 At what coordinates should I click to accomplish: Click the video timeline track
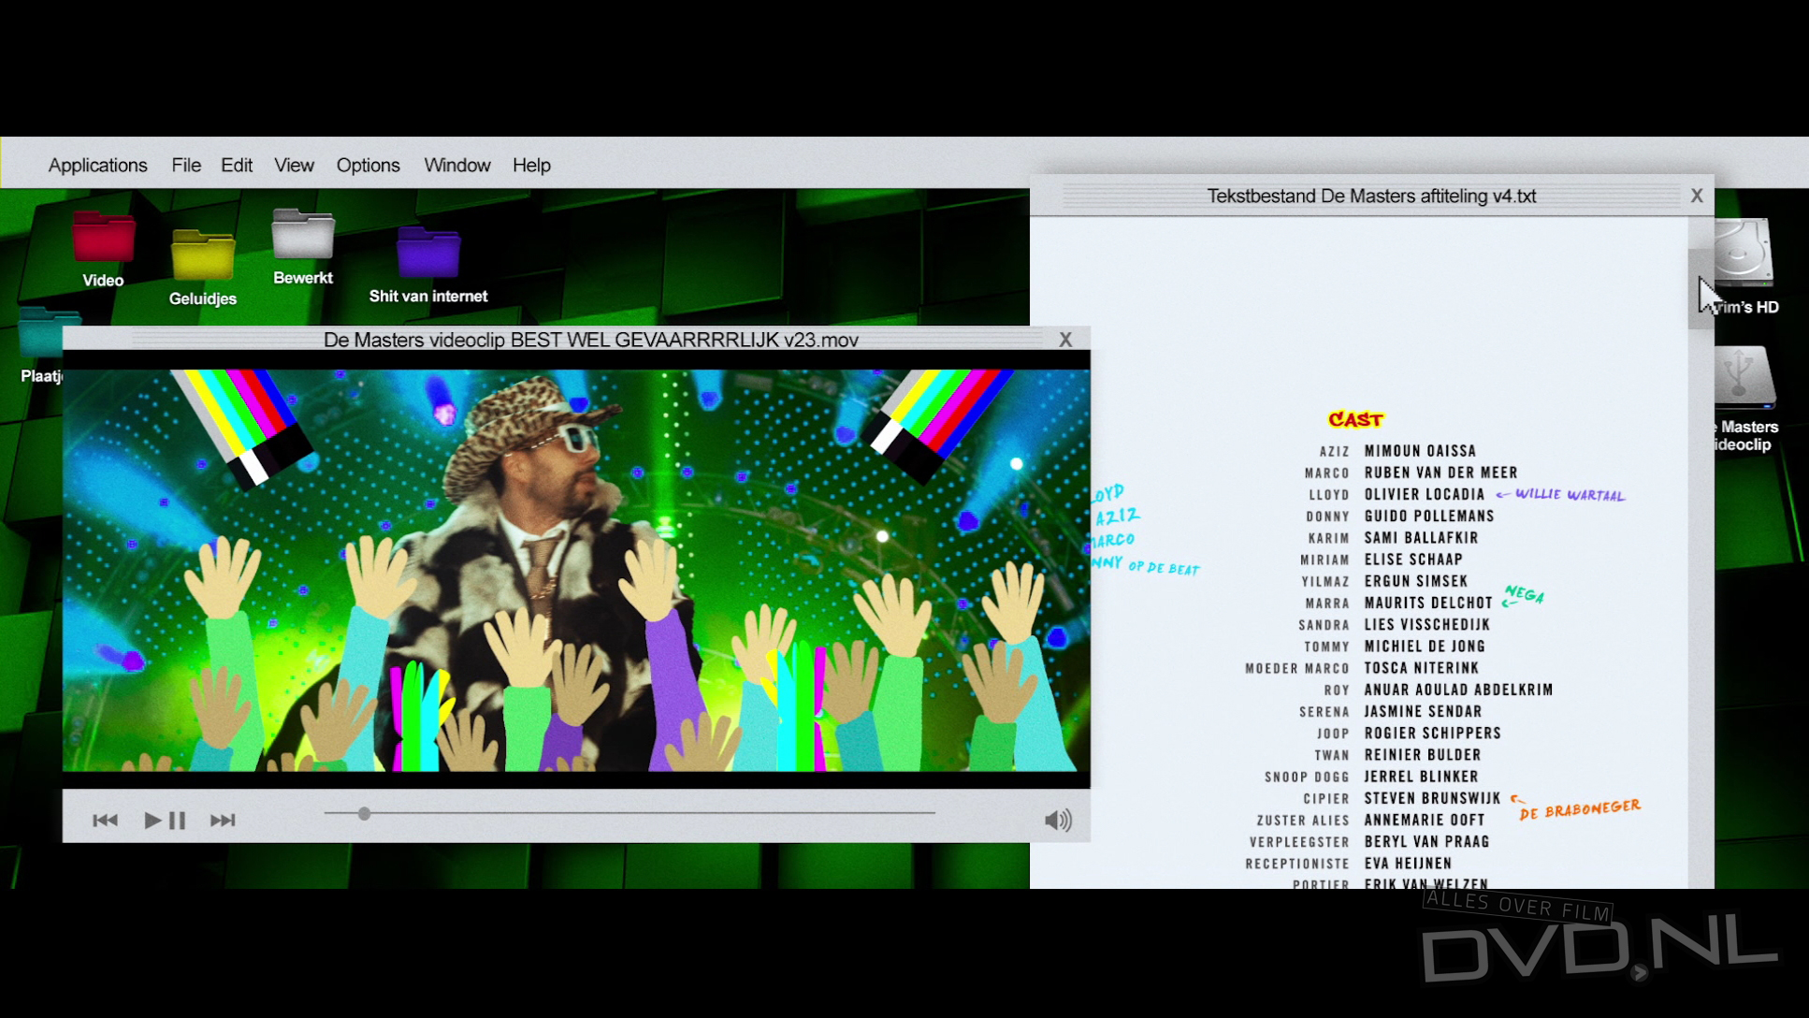pos(630,813)
